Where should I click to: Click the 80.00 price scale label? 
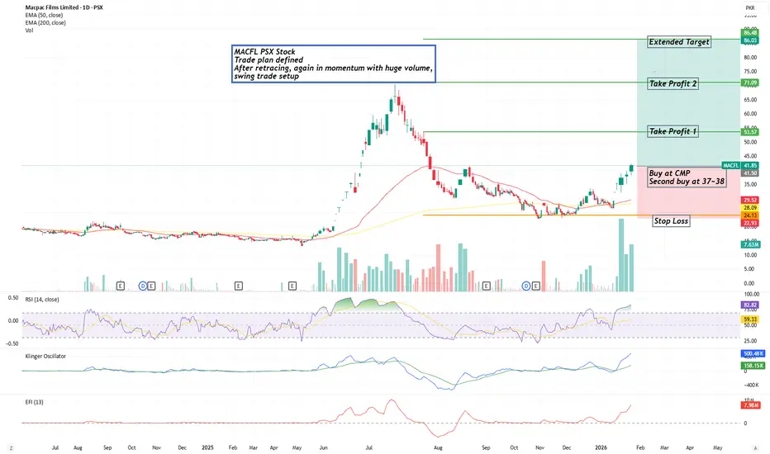pos(750,58)
